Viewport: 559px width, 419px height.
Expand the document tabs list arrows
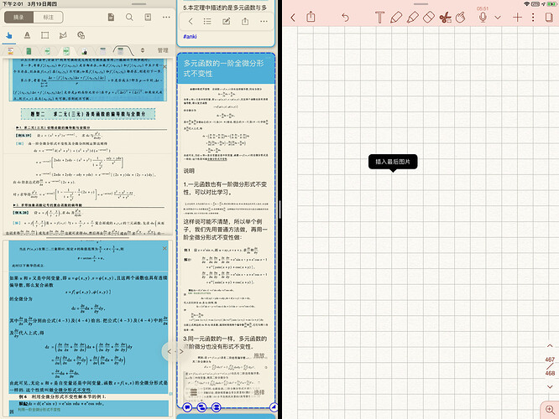coord(143,50)
